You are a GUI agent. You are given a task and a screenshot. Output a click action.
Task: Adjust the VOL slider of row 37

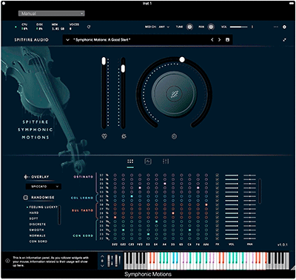point(232,176)
